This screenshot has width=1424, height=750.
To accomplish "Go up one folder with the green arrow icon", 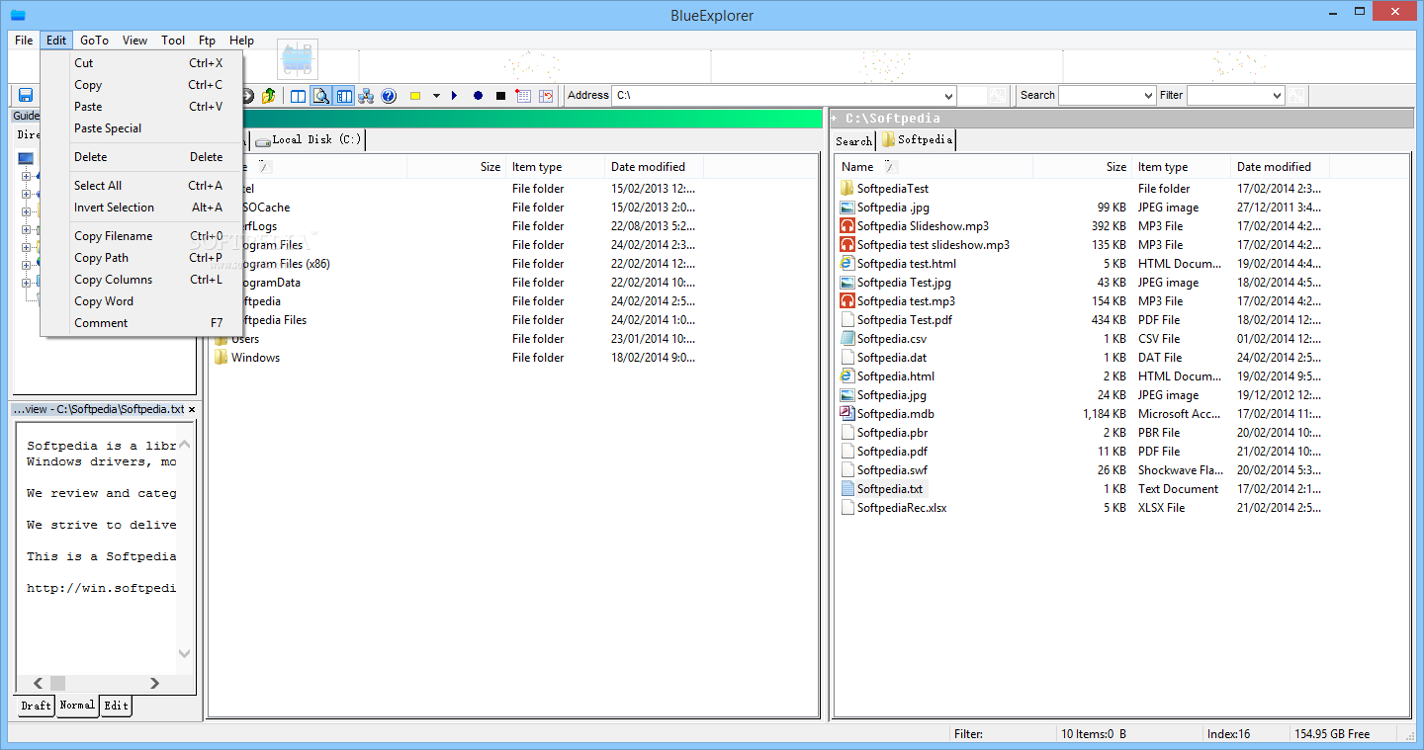I will (268, 96).
